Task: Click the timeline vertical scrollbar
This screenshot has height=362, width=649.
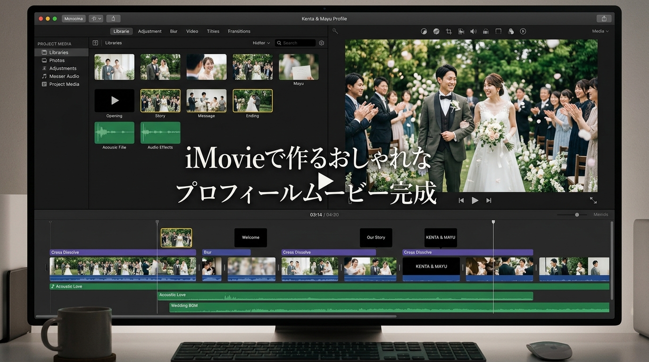Action: [612, 260]
